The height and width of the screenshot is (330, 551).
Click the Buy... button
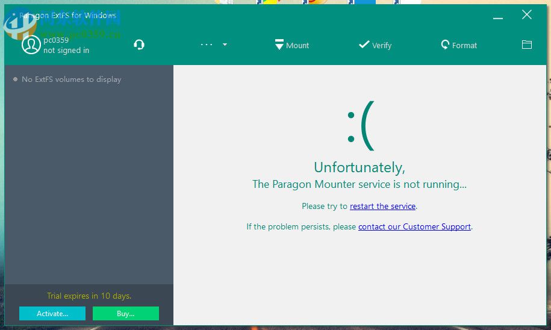coord(126,314)
